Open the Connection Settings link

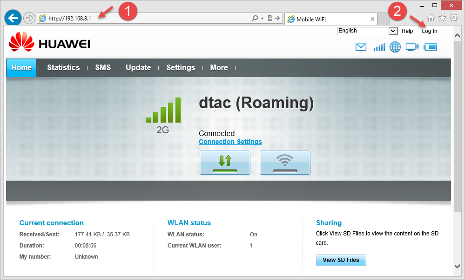pos(230,142)
